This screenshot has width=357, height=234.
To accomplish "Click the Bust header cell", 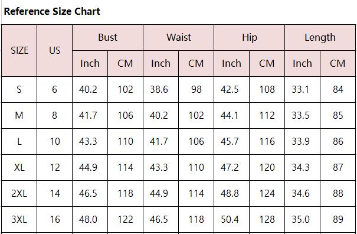I will (x=108, y=37).
